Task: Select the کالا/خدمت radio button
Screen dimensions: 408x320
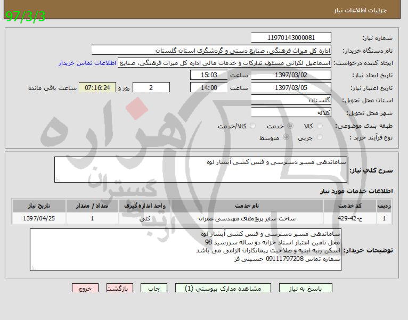Action: tap(252, 126)
